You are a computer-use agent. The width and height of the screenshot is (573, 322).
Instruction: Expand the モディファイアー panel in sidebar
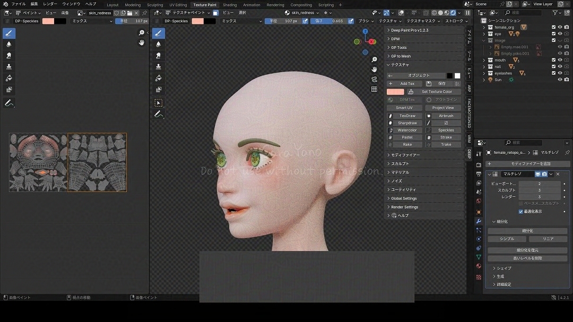[x=424, y=155]
